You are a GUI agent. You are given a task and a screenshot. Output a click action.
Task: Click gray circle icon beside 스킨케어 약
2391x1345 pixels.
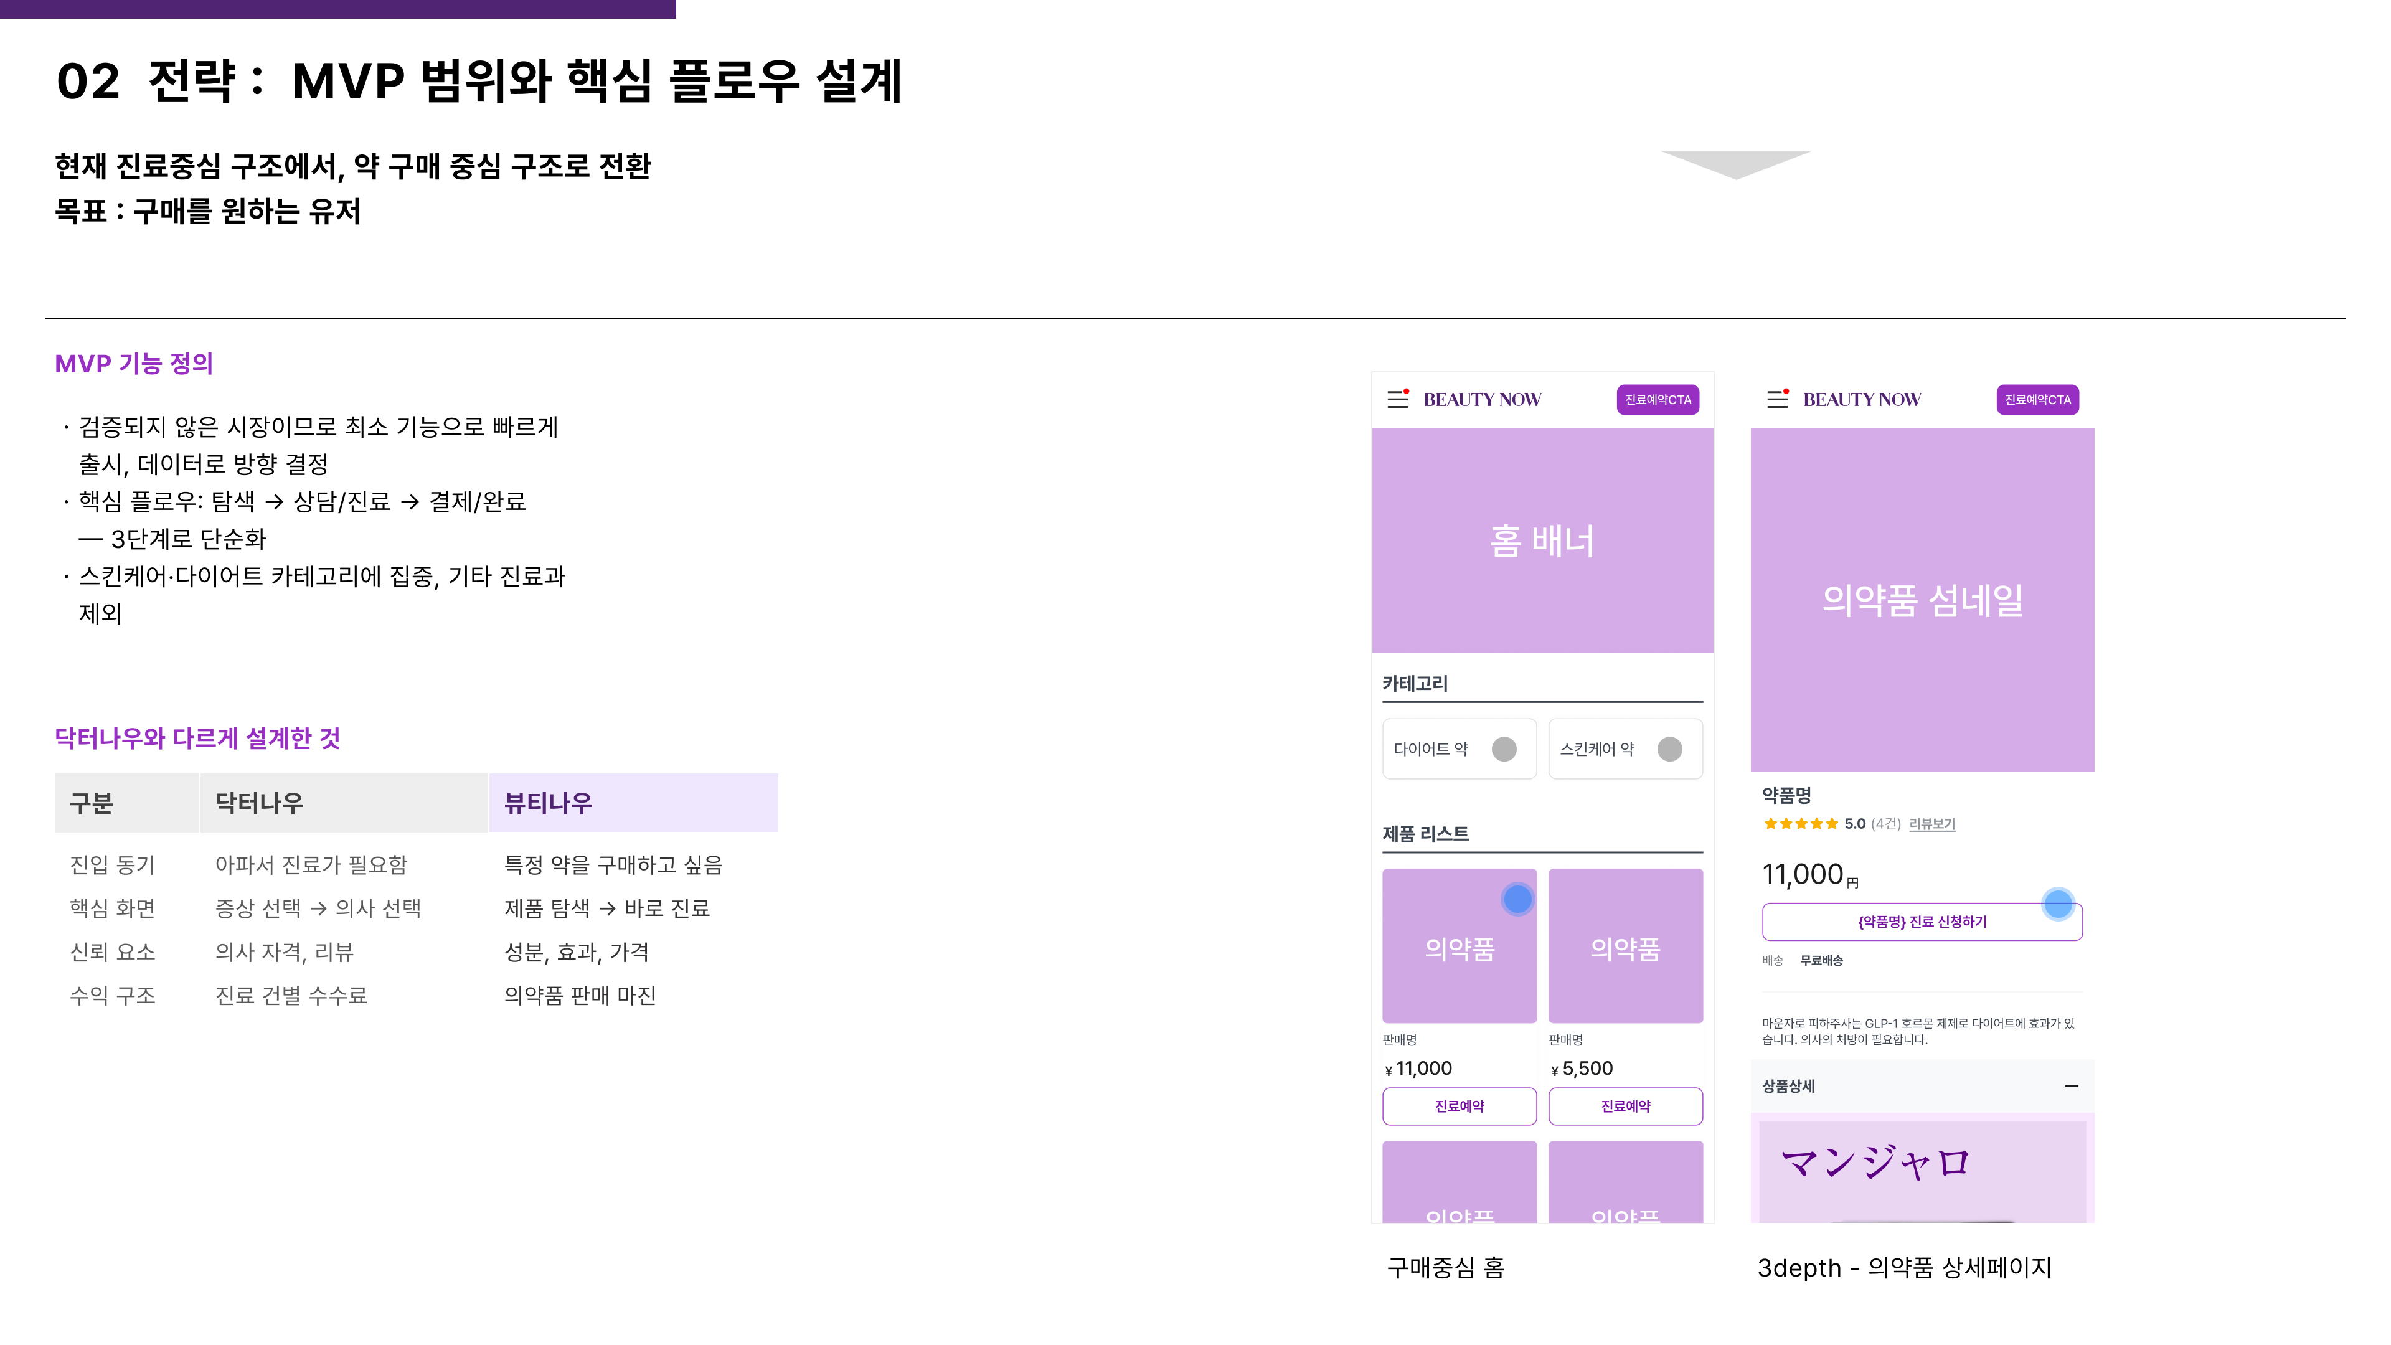tap(1670, 749)
